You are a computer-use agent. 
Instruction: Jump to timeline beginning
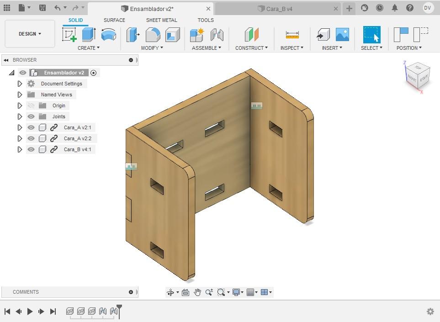(7, 311)
